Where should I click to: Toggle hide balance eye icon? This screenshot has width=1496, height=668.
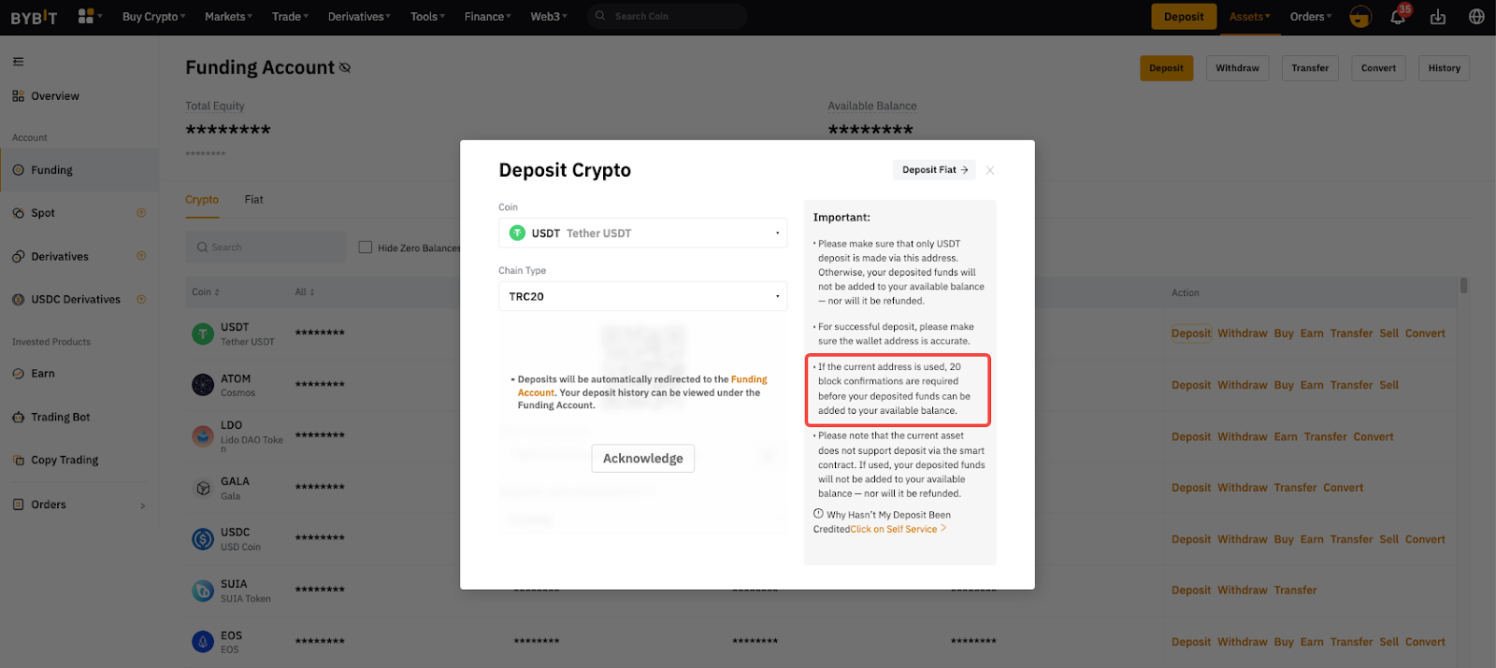345,68
